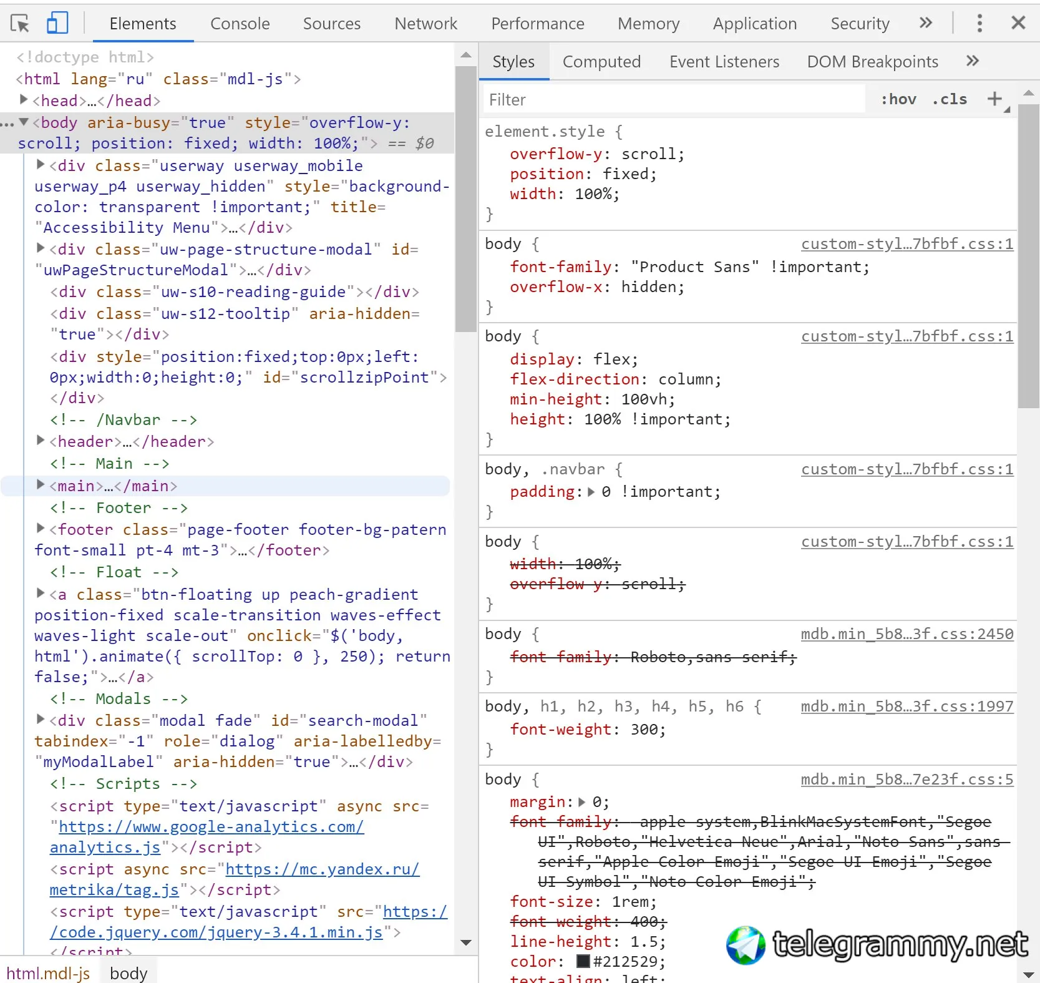
Task: Add a new style rule plus icon
Action: 994,99
